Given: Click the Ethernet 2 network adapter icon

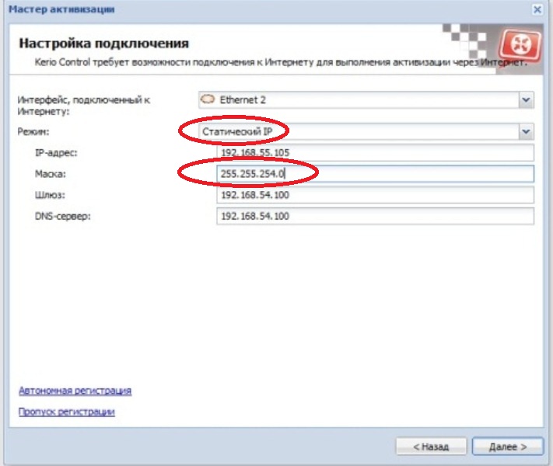Looking at the screenshot, I should [208, 99].
